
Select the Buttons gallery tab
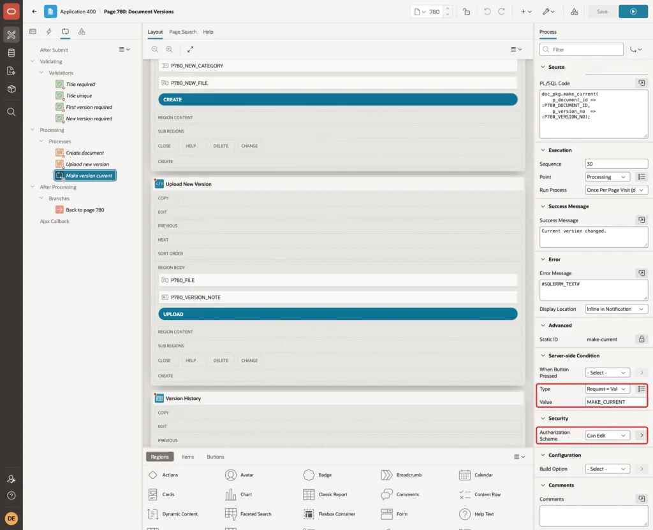(x=216, y=457)
